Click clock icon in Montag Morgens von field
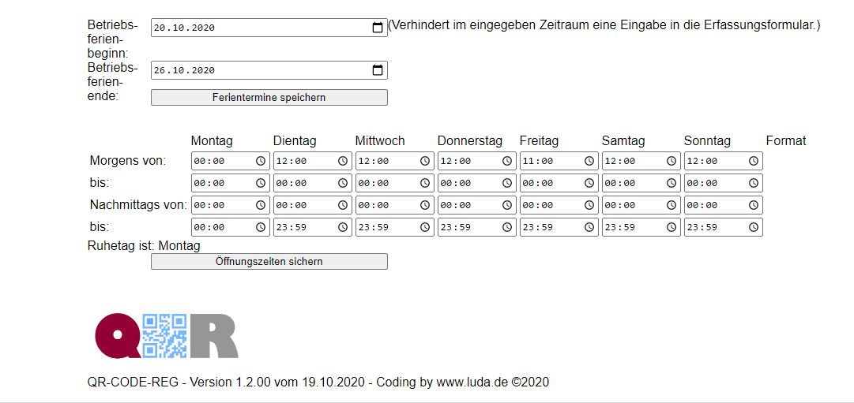This screenshot has height=403, width=854. click(x=261, y=161)
